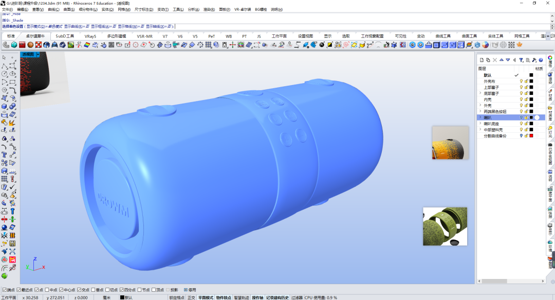Expand the 底部塞子 layer
Viewport: 555px width, 300px height.
coord(480,93)
